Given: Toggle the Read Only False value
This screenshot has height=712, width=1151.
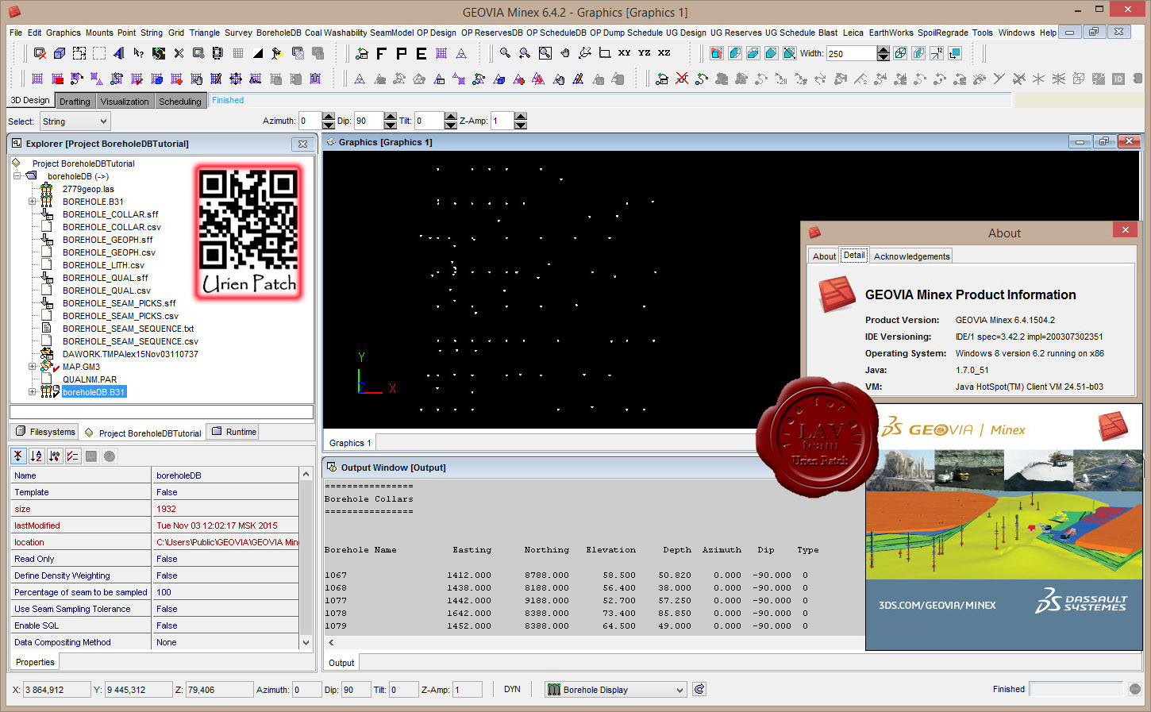Looking at the screenshot, I should click(225, 559).
